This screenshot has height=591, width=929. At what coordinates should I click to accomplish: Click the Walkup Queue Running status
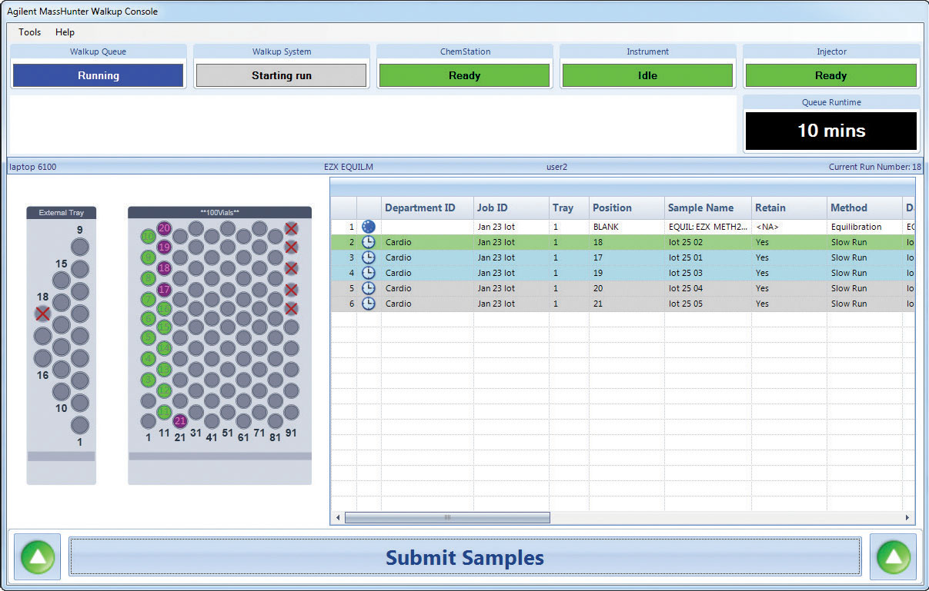(x=99, y=75)
